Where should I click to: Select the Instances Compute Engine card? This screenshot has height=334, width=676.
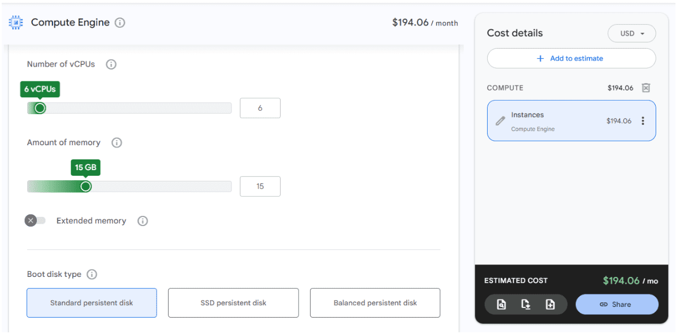pos(572,121)
